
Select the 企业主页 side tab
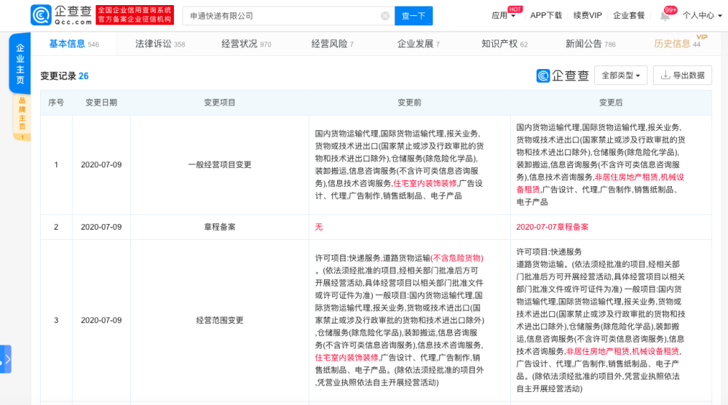(20, 63)
